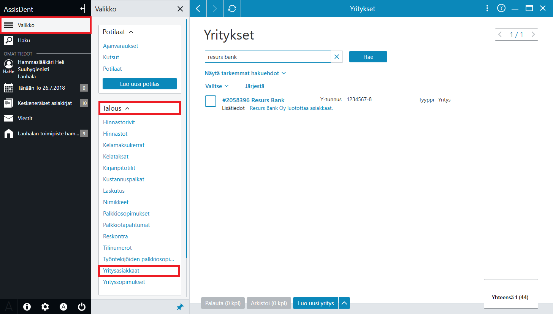Click the refresh icon in the top bar
The height and width of the screenshot is (314, 553).
coord(232,8)
